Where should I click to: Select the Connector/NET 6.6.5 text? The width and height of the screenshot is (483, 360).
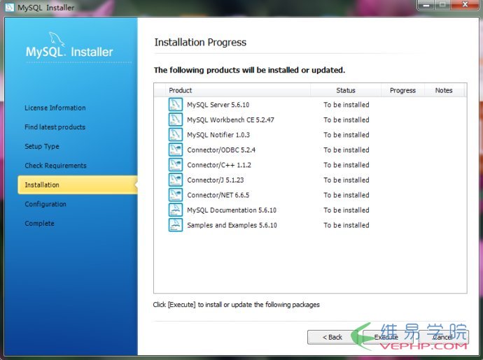coord(218,195)
